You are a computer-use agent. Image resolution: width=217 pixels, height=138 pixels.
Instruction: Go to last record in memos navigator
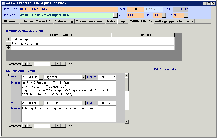click(58, 126)
